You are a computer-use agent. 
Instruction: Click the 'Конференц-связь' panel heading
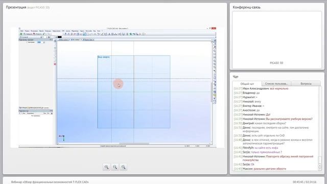[x=246, y=7]
